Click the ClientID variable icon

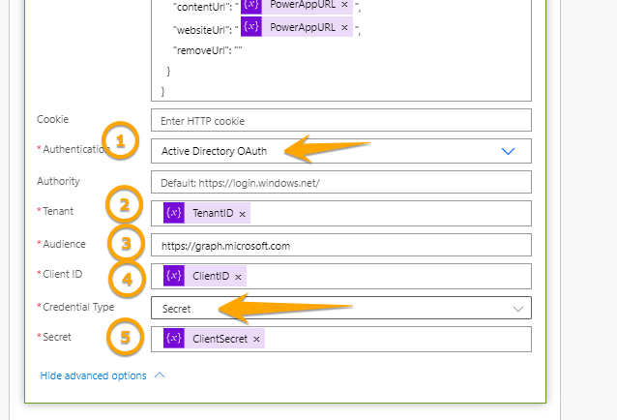174,277
